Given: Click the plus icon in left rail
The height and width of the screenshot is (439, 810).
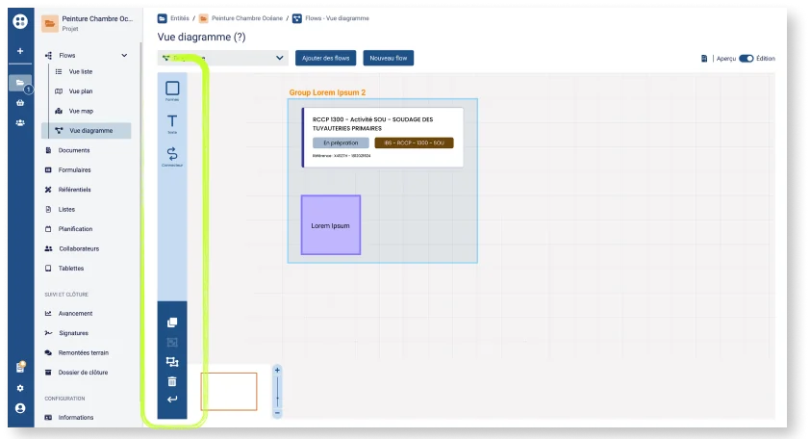Looking at the screenshot, I should 20,51.
